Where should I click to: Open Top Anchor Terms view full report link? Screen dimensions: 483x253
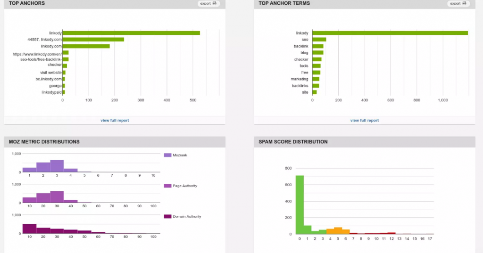[x=365, y=120]
